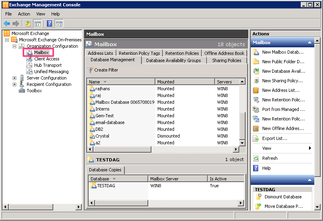Collapse Microsoft Exchange On-Premises node
This screenshot has width=323, height=221.
point(7,40)
